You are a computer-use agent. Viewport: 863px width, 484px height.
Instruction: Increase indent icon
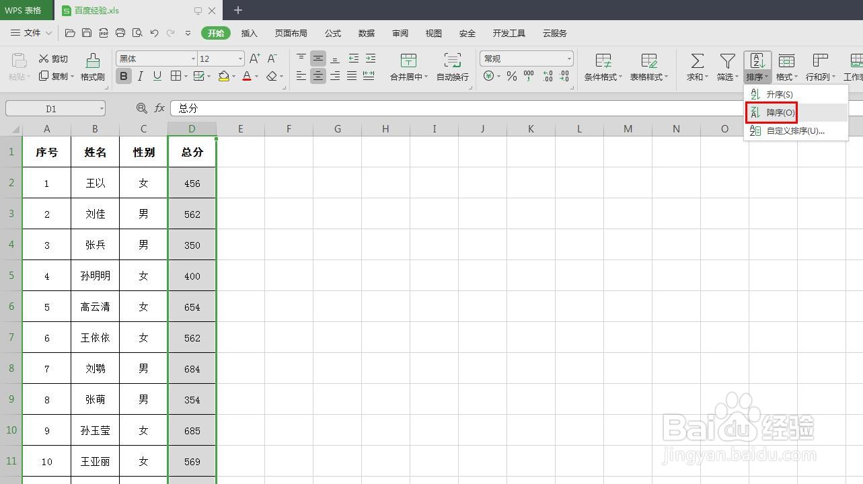[x=370, y=58]
